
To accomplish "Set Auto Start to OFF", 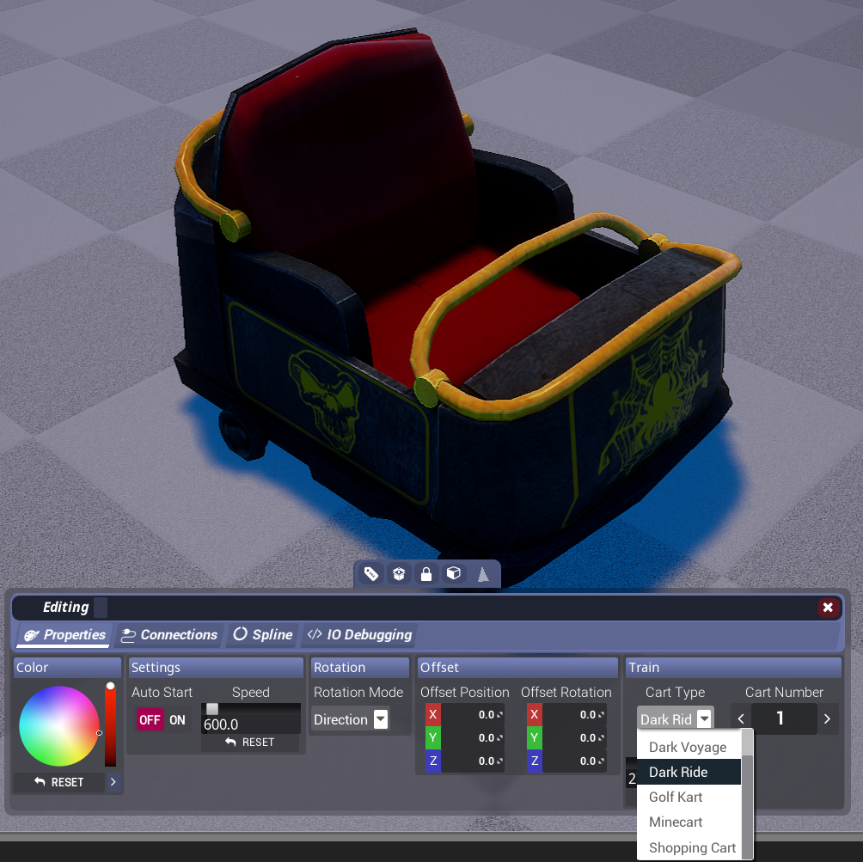I will click(x=150, y=720).
